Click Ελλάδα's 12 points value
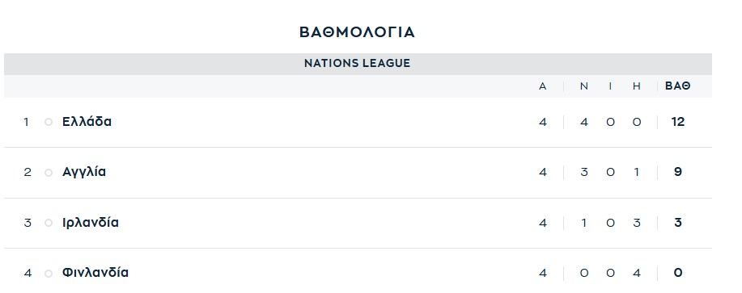 click(677, 122)
